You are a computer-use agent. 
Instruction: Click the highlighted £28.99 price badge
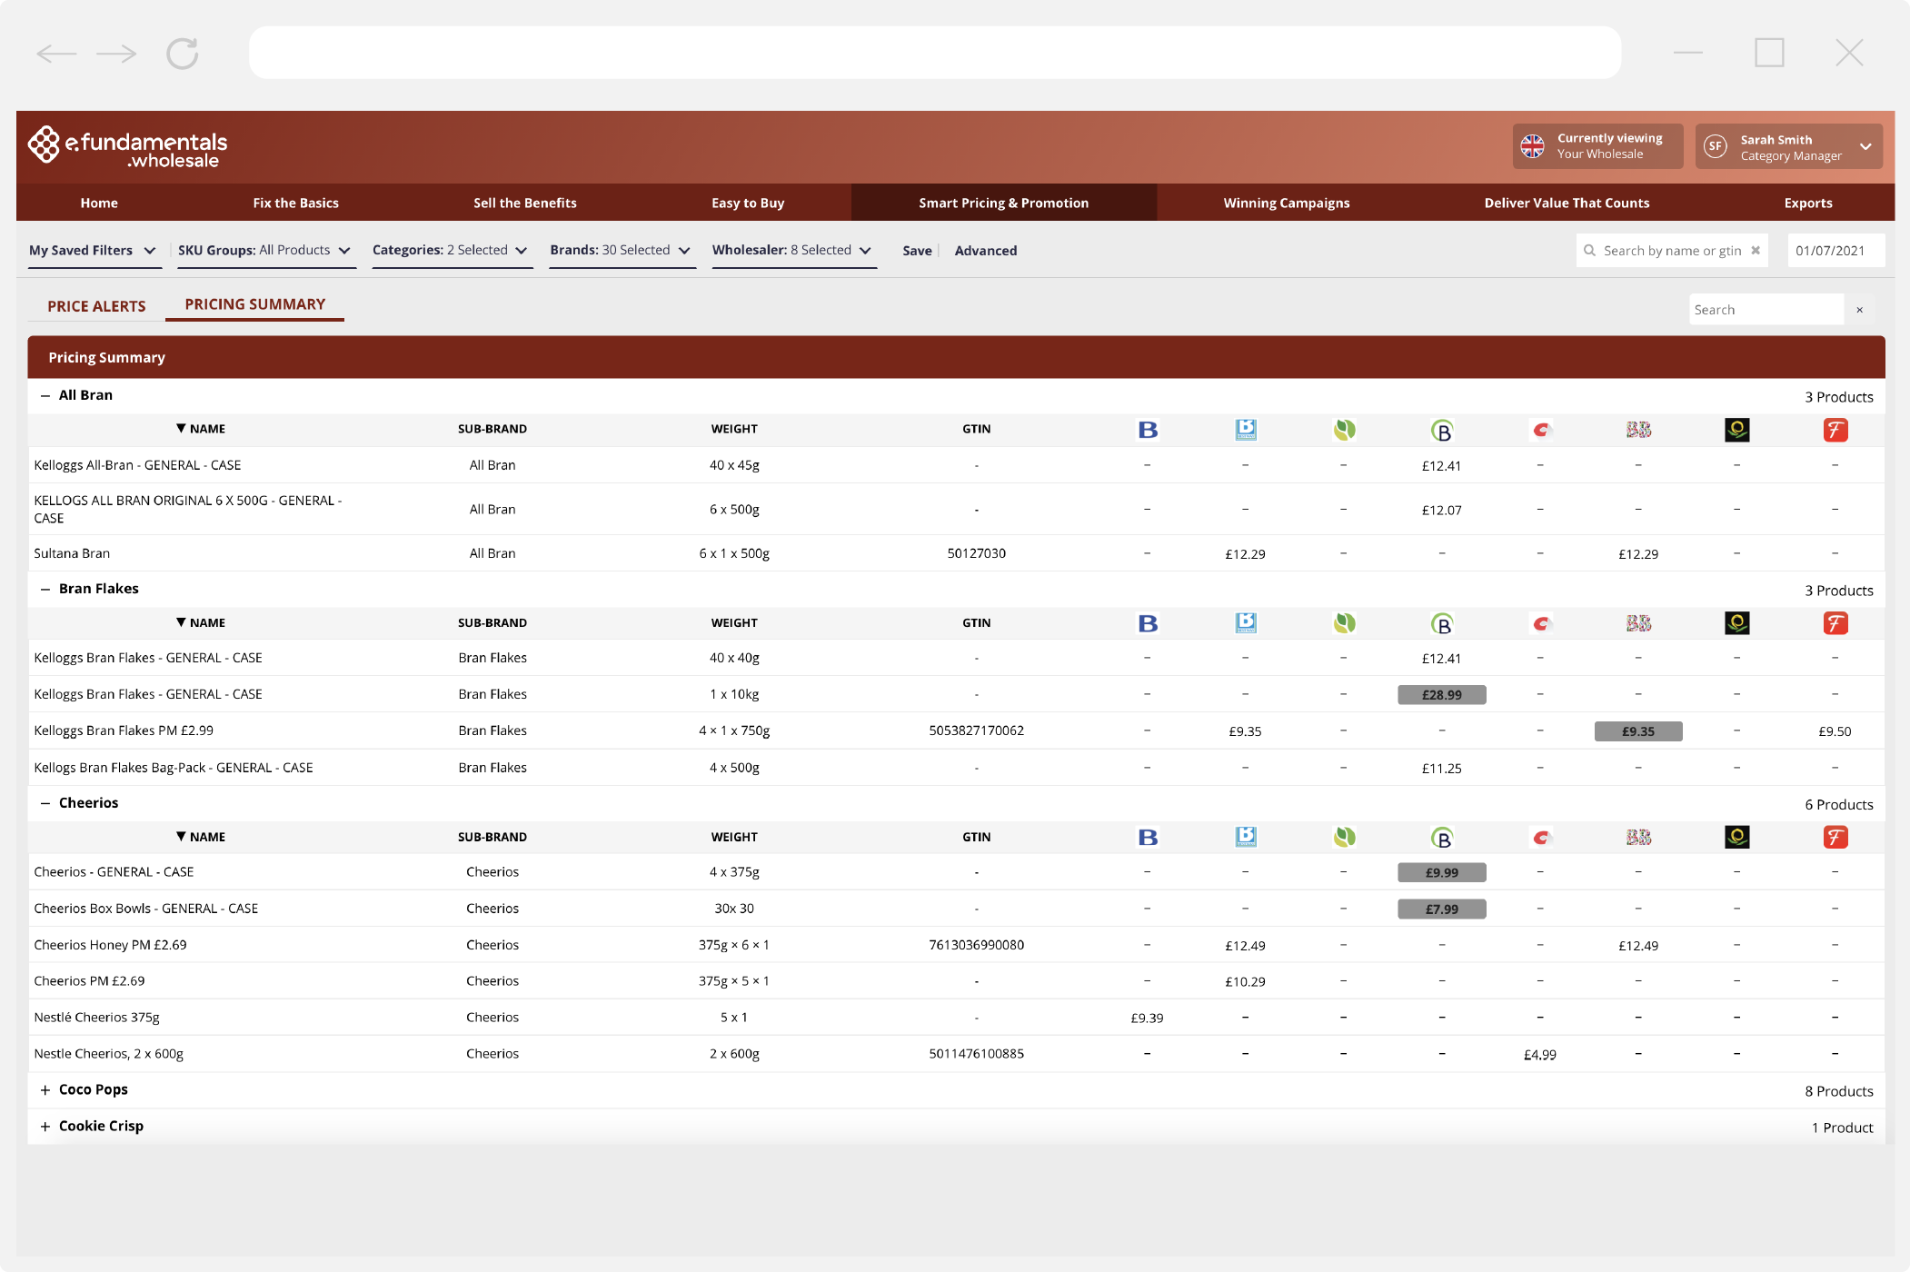(1442, 695)
